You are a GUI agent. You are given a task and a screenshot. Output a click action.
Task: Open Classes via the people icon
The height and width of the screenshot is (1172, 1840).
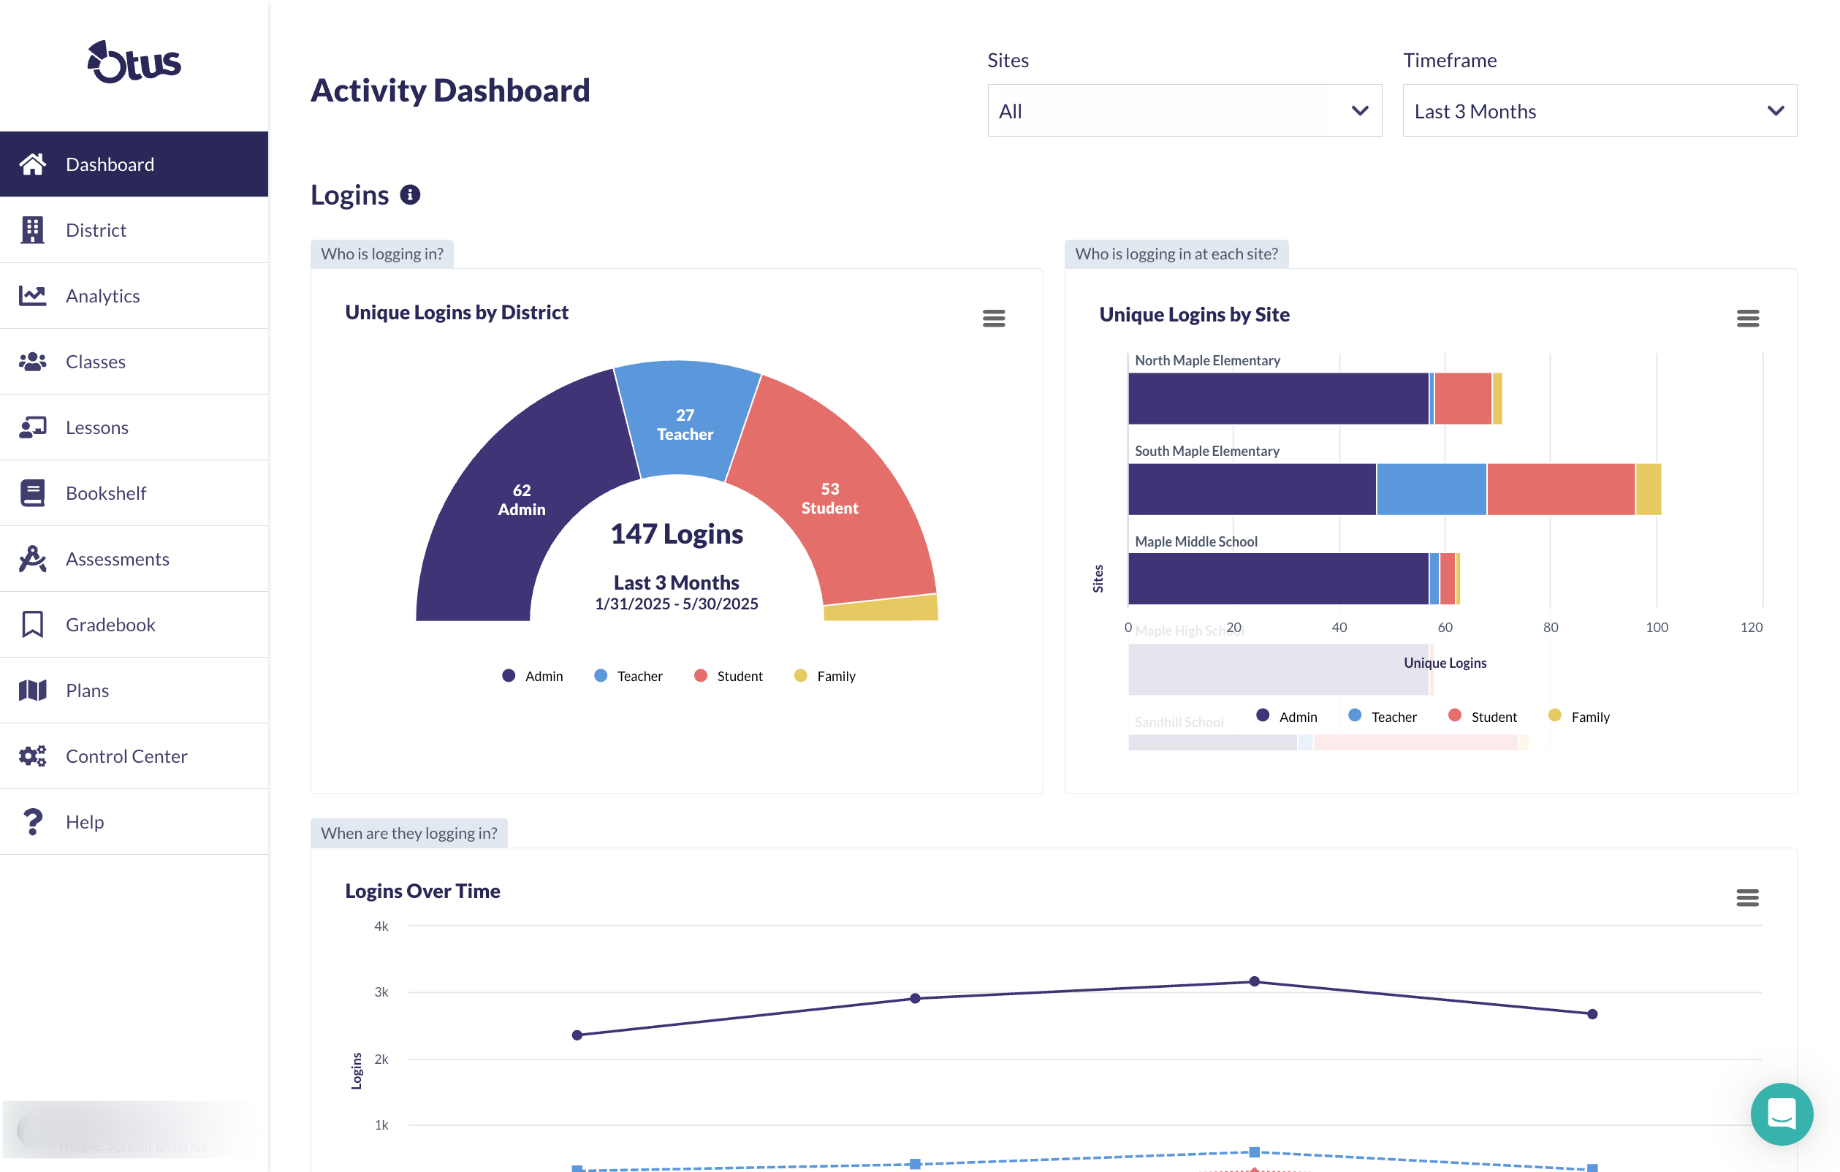[32, 362]
